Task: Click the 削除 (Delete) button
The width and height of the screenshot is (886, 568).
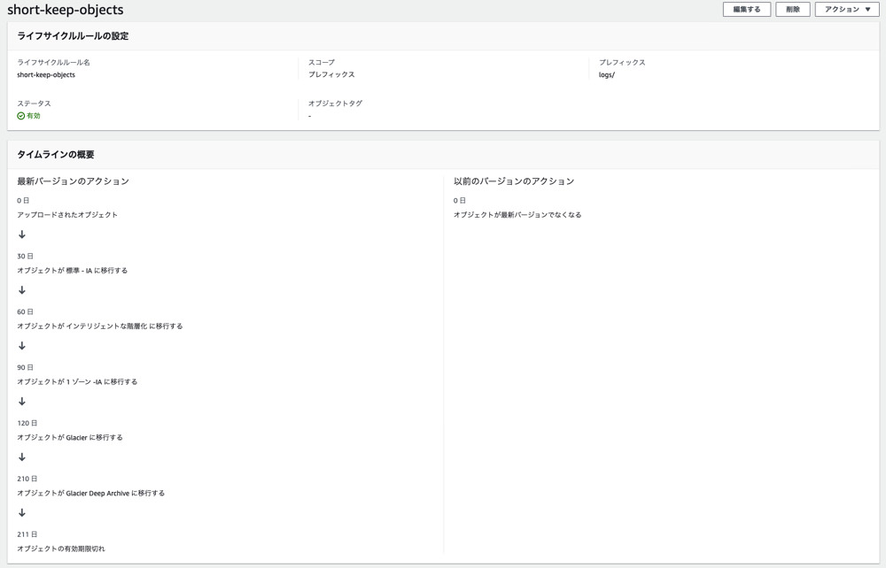Action: pos(792,10)
